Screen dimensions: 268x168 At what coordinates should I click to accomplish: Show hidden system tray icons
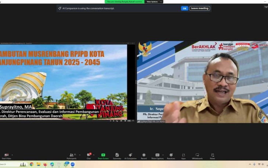click(x=250, y=164)
